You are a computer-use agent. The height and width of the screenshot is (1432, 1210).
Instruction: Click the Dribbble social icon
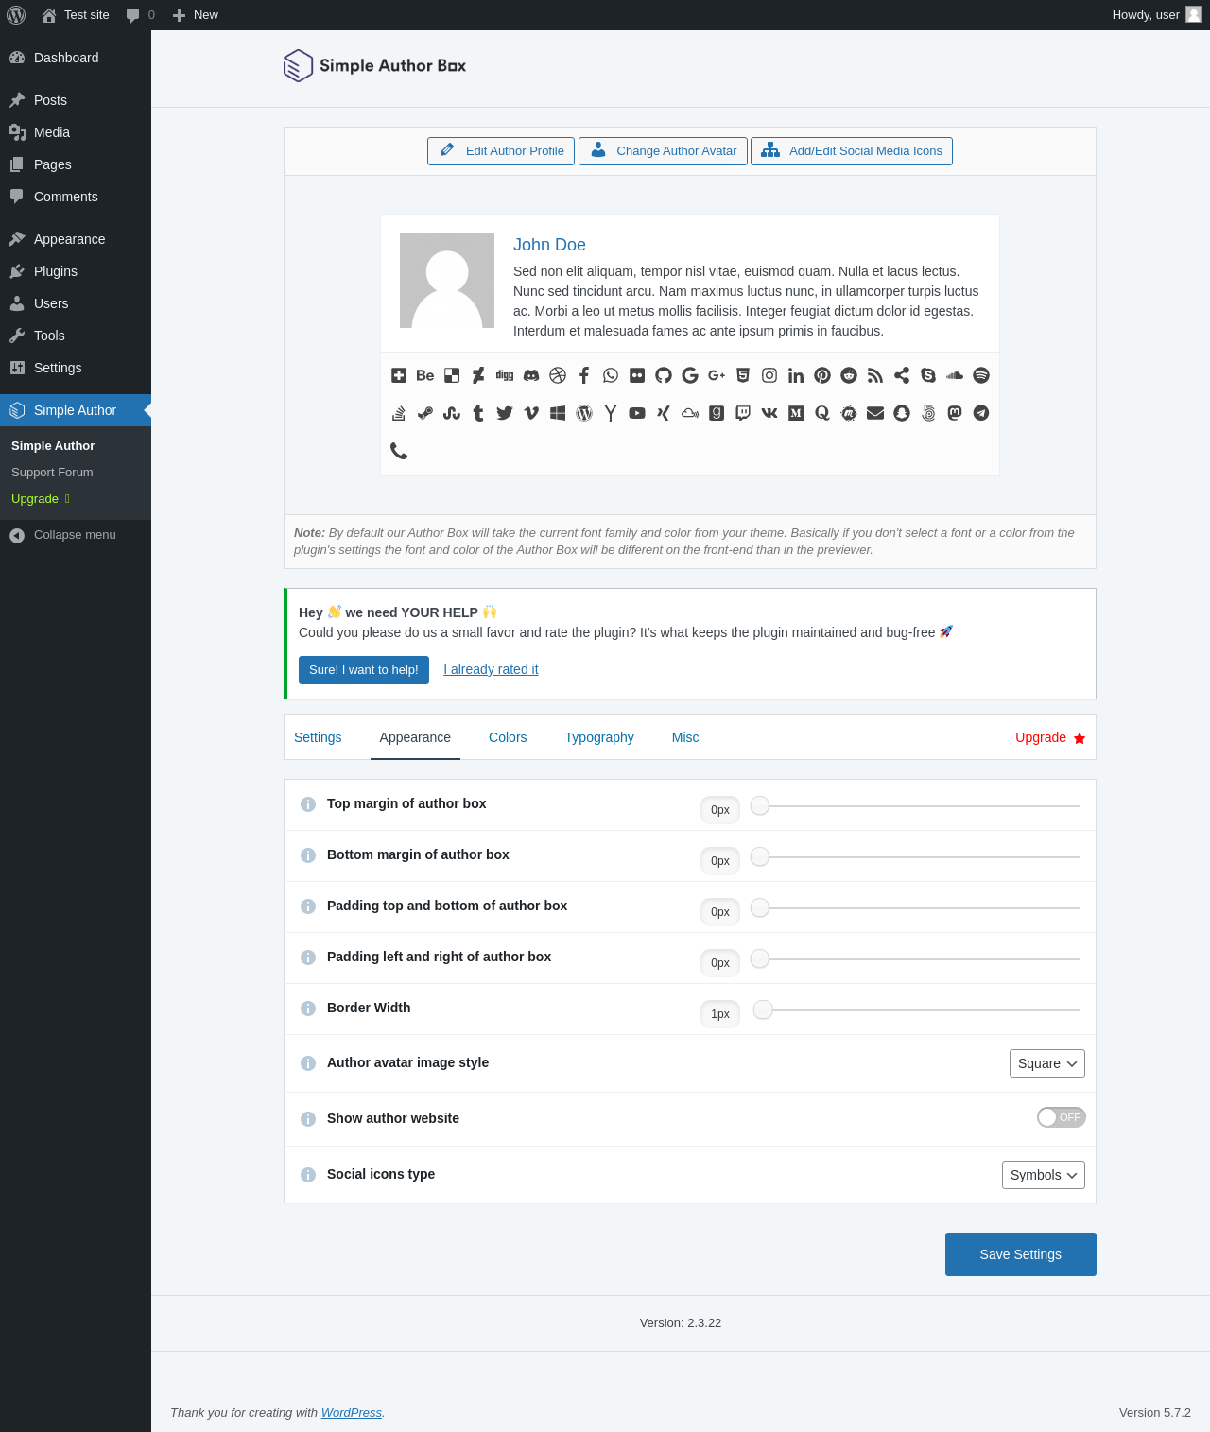(558, 375)
